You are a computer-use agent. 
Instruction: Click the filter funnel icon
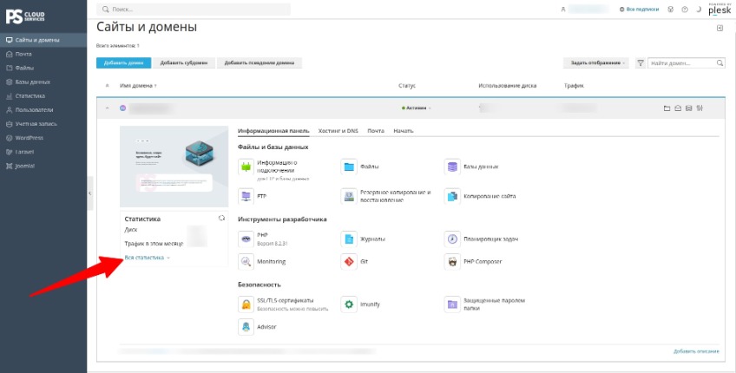(641, 62)
